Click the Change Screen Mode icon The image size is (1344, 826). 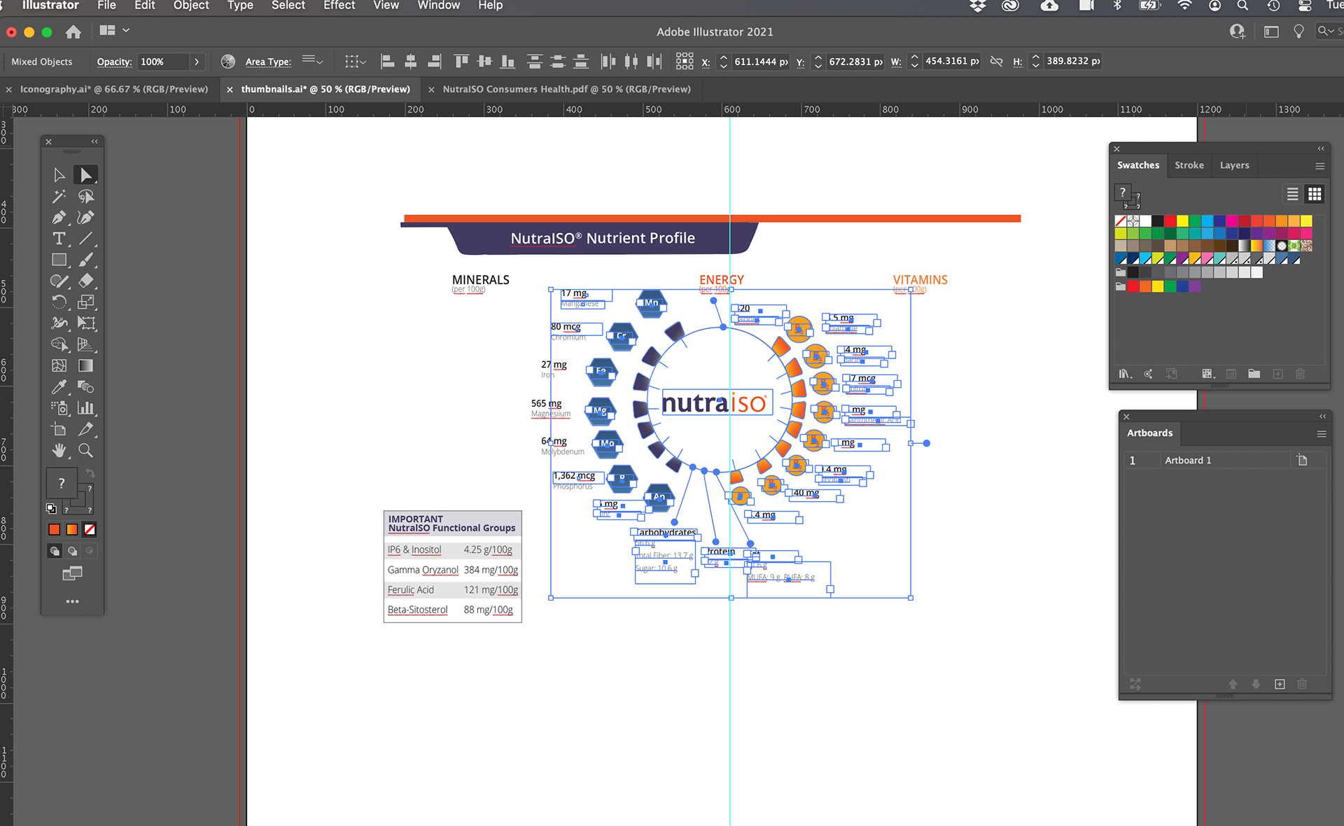[x=72, y=574]
